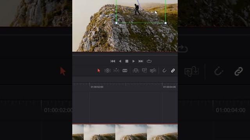250x140 pixels.
Task: Click ruler at 01:00:02:00 timecode
Action: [x=97, y=87]
